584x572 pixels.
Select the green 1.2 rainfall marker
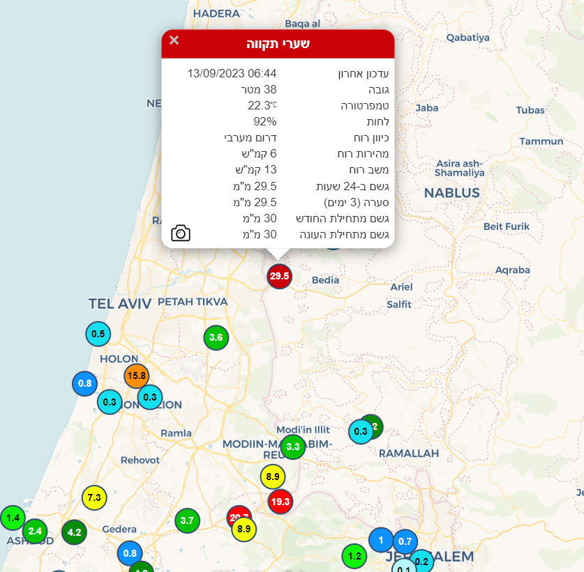coord(354,556)
